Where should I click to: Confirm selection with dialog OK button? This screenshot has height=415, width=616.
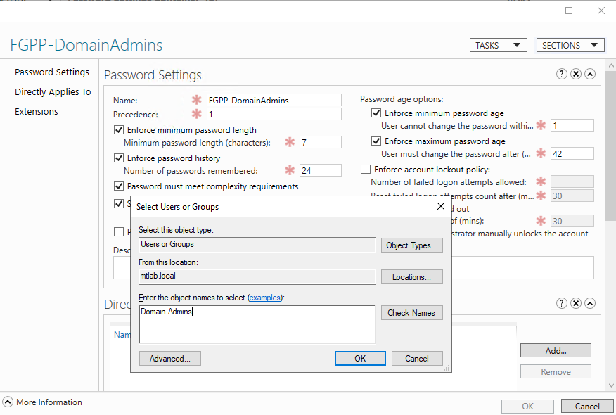point(360,359)
